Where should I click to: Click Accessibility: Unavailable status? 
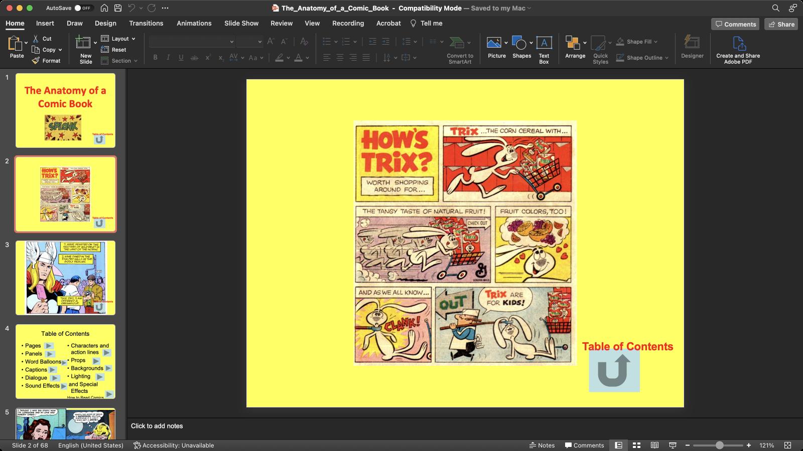pos(174,445)
